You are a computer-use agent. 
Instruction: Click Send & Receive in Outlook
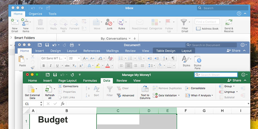point(229,25)
